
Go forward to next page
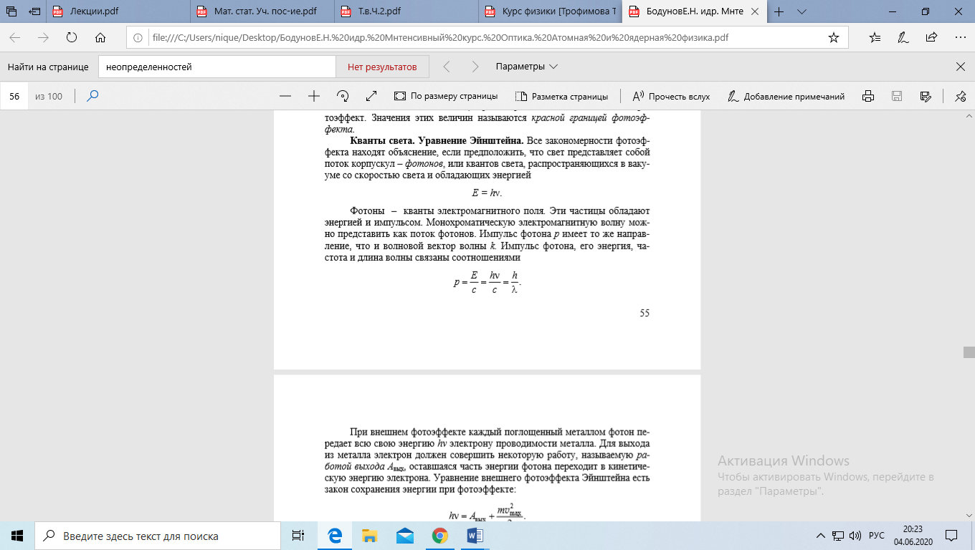[43, 38]
